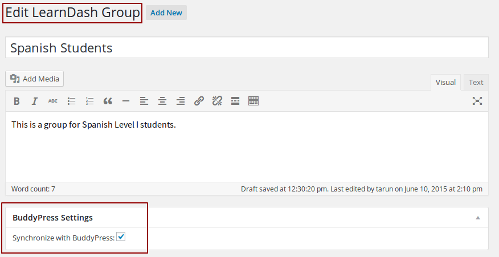Insert Read More tag
Image resolution: width=499 pixels, height=257 pixels.
pos(235,101)
